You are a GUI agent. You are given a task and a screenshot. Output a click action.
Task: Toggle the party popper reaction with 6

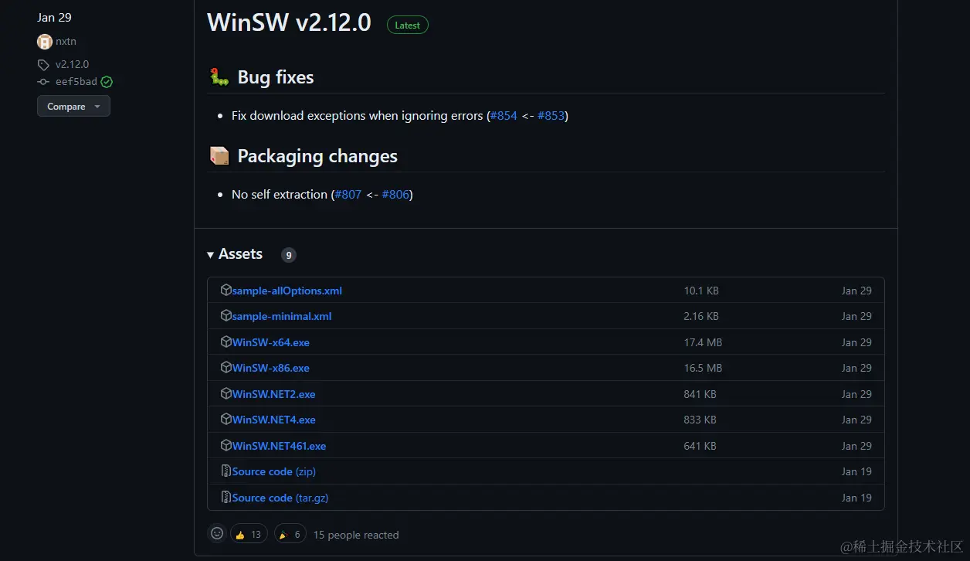click(289, 534)
